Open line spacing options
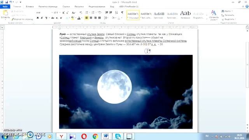249x140 pixels. (106, 18)
